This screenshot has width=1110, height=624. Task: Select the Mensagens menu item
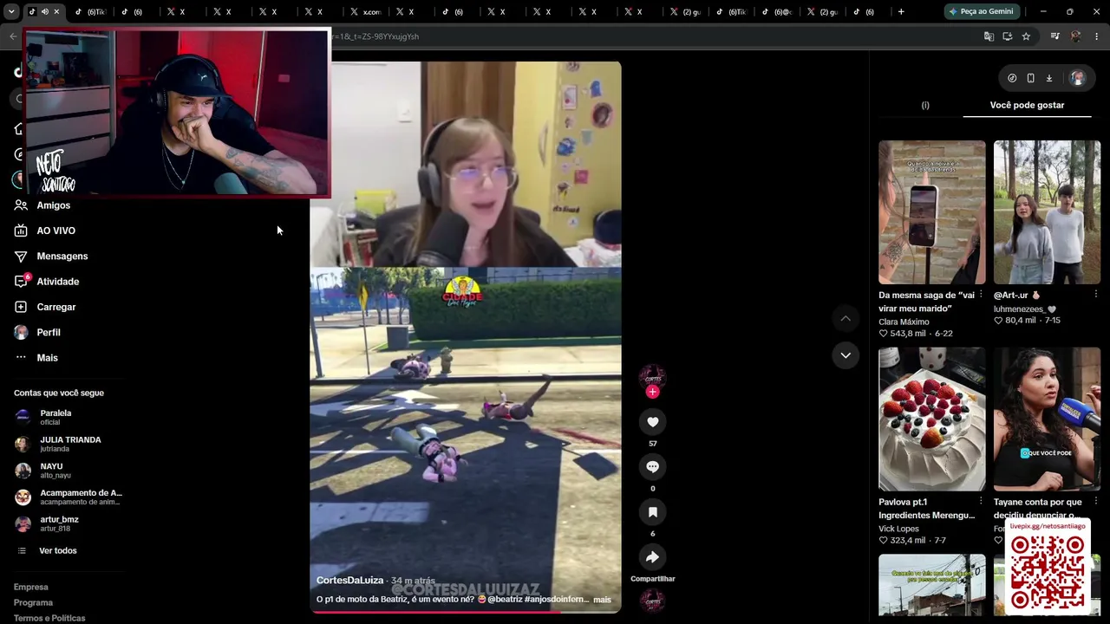tap(62, 257)
